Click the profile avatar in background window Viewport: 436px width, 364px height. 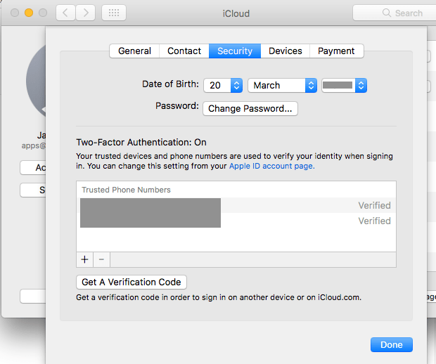[x=36, y=81]
